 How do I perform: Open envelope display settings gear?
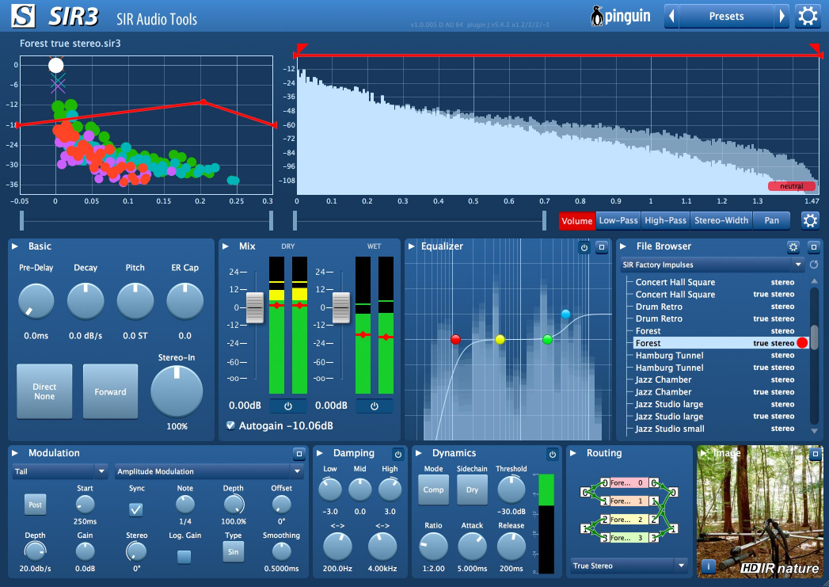810,220
